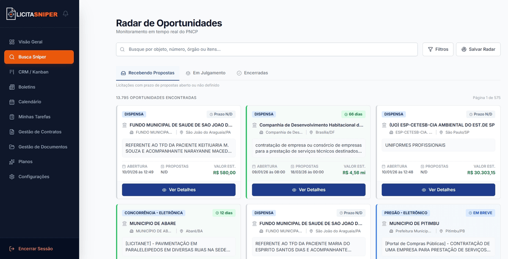This screenshot has width=508, height=259.
Task: Click the Salvar Radar button
Action: pyautogui.click(x=478, y=49)
